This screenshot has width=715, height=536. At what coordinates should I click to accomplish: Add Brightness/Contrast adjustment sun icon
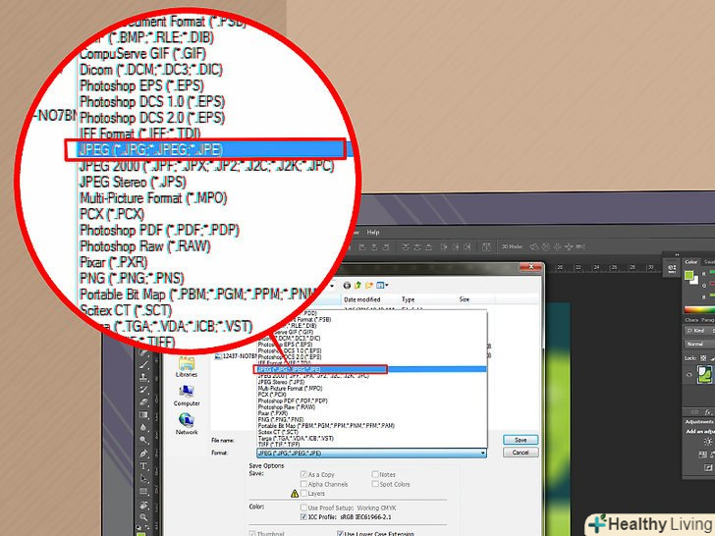pyautogui.click(x=708, y=442)
